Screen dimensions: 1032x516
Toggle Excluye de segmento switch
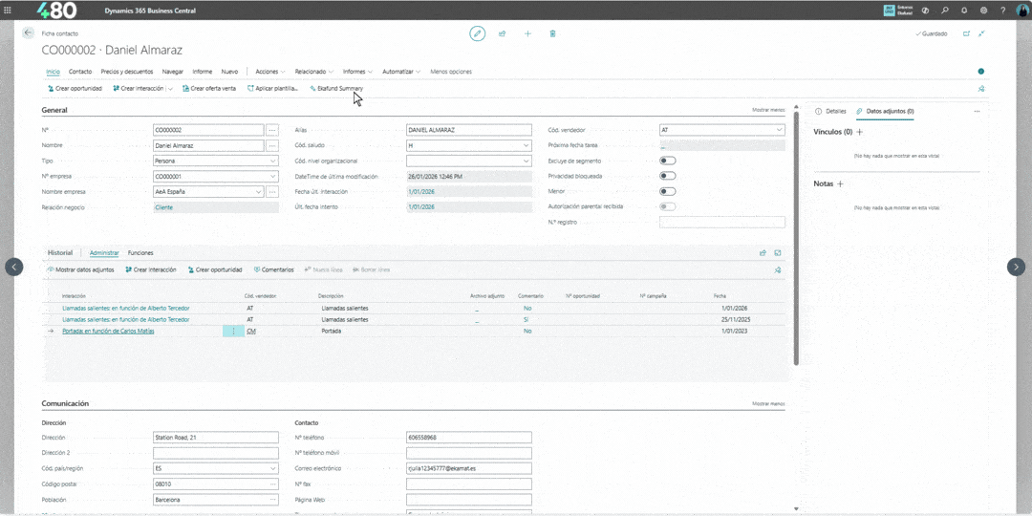tap(667, 161)
